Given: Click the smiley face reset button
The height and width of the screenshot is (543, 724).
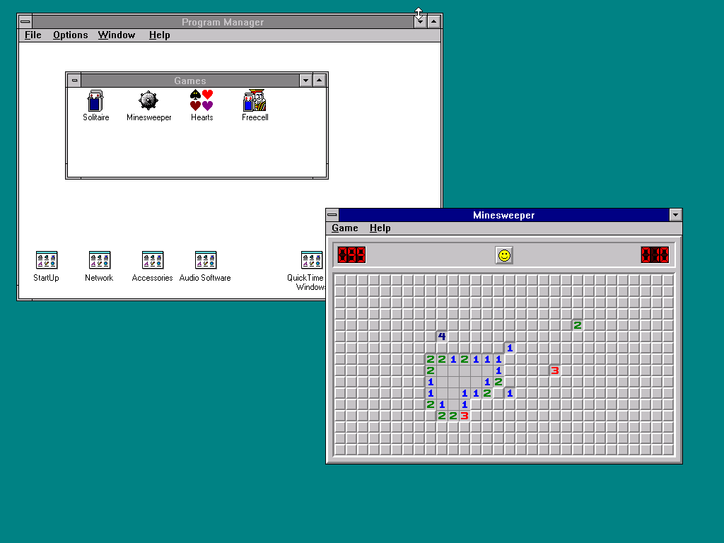Looking at the screenshot, I should 504,255.
